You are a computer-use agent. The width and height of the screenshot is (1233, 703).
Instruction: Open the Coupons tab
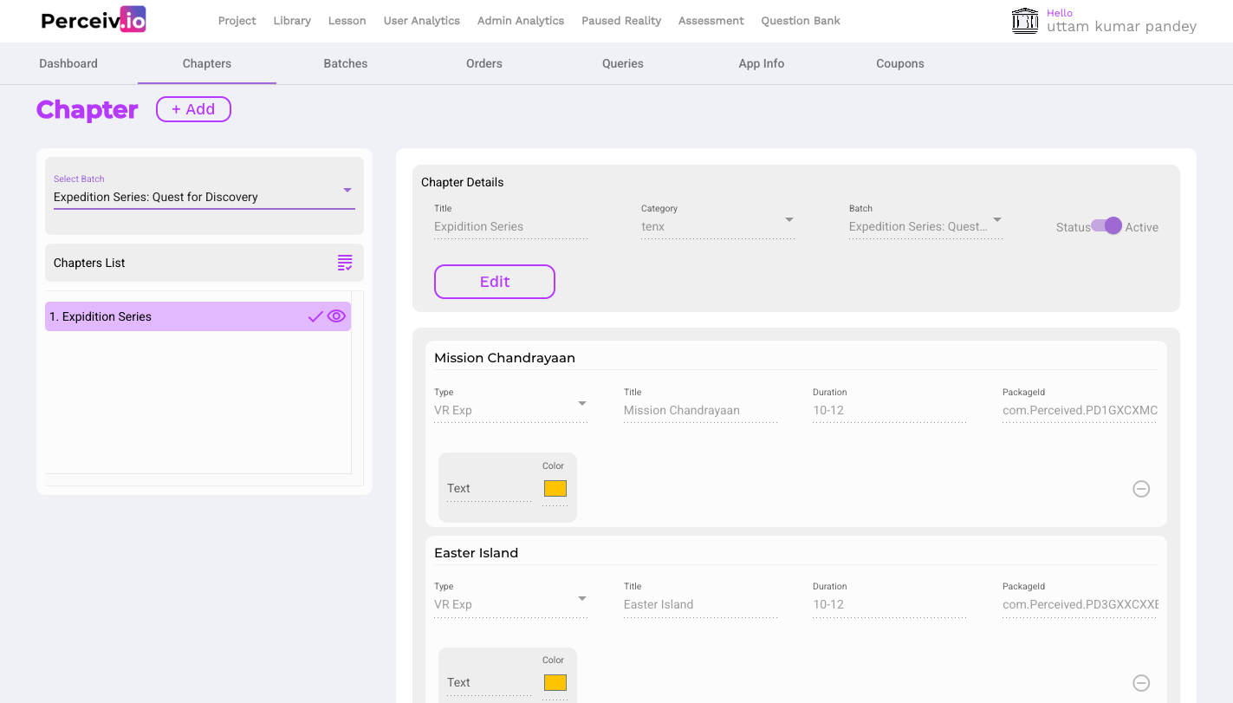(x=900, y=63)
